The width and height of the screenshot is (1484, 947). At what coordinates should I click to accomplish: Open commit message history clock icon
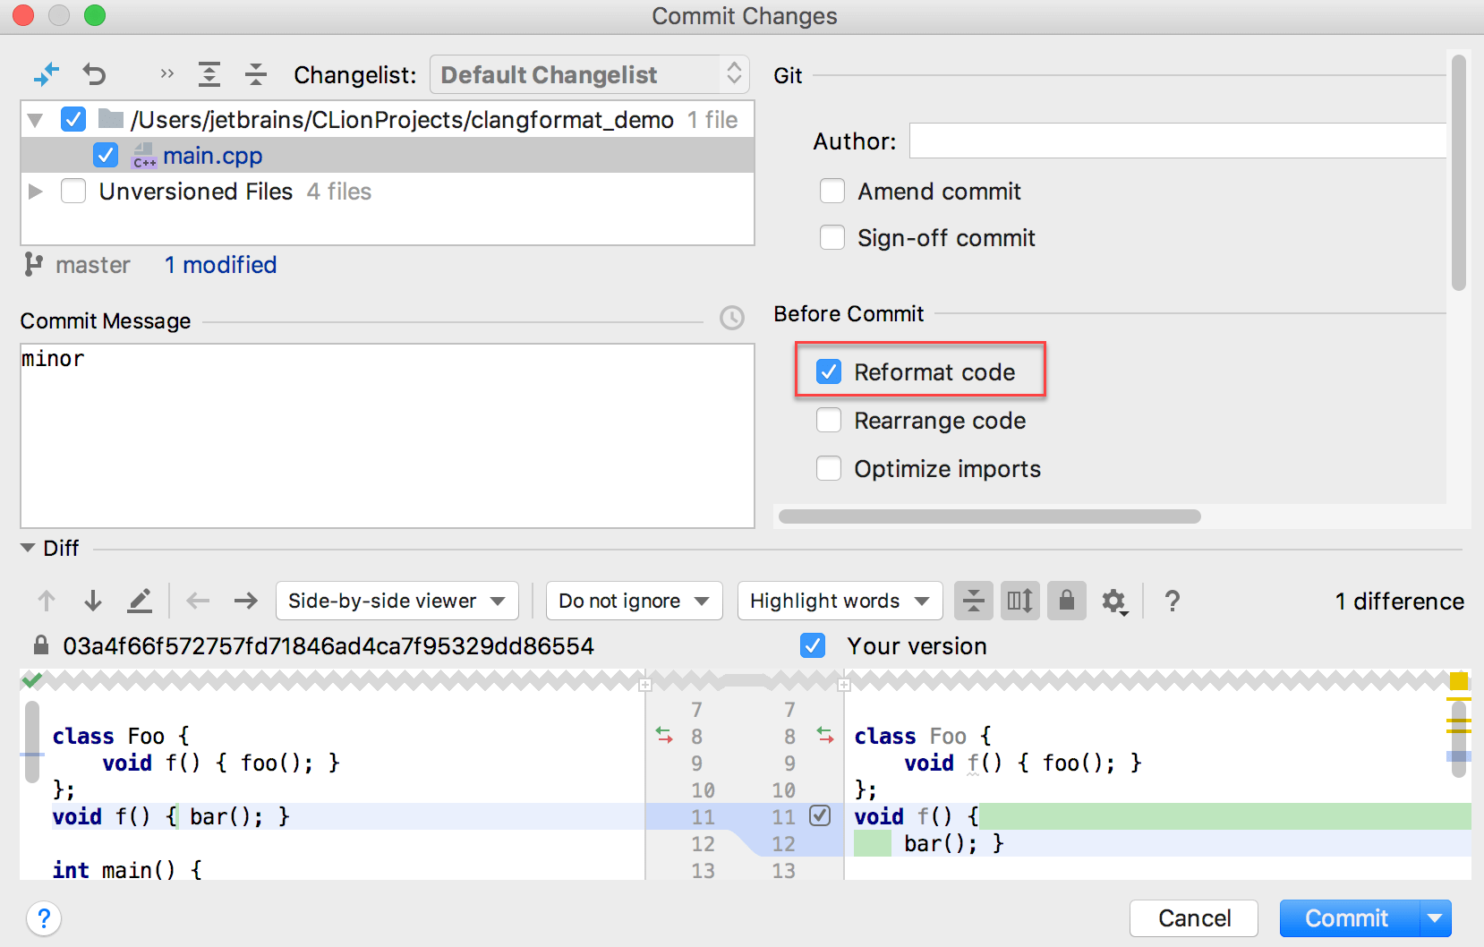[x=732, y=318]
